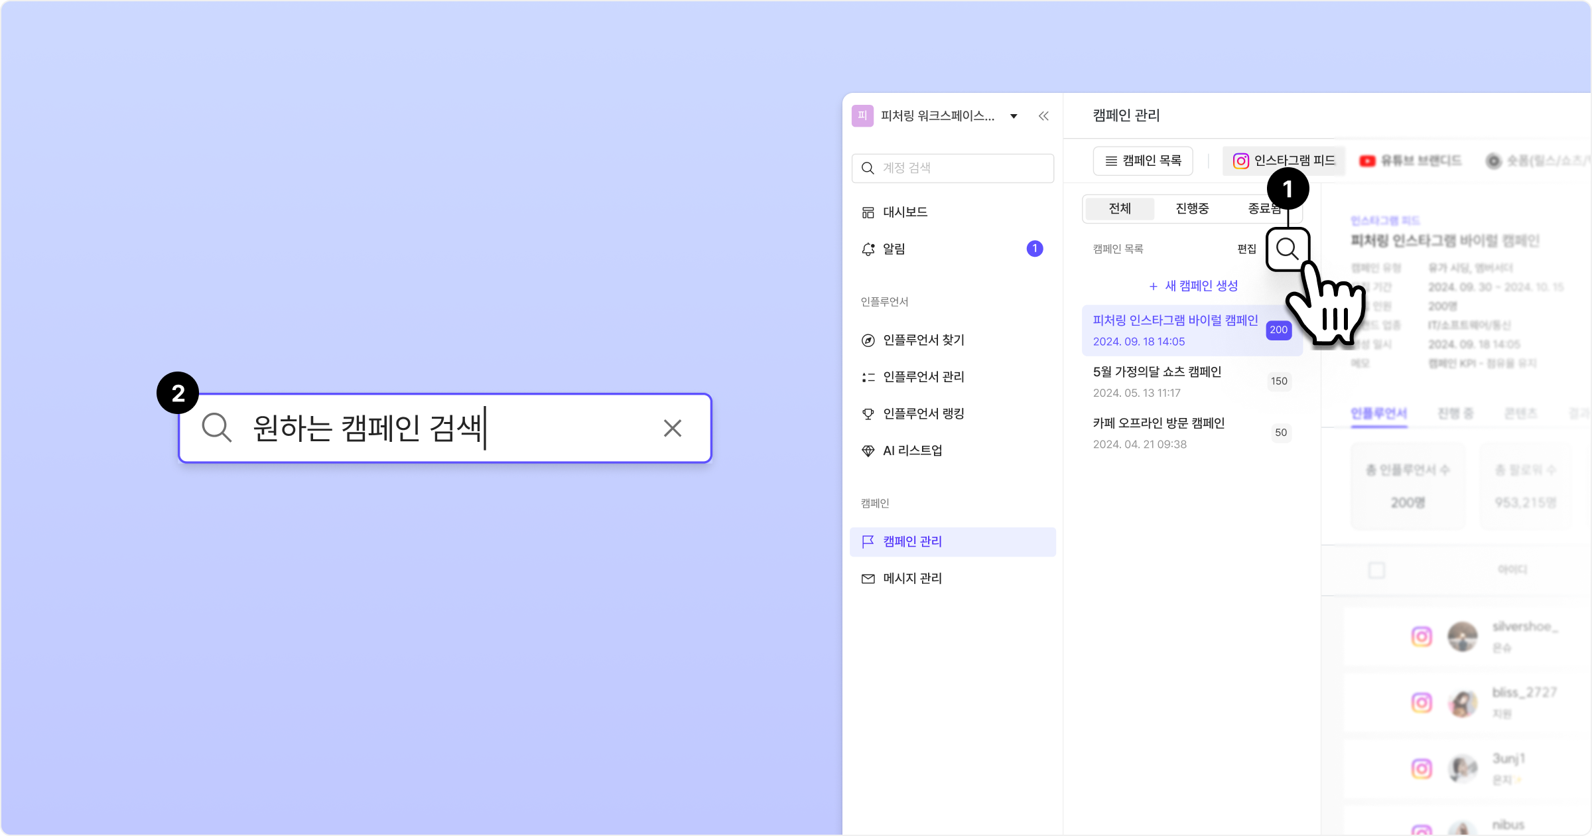This screenshot has width=1592, height=836.
Task: Open 인플루언서 찾기 with the compass icon
Action: (x=923, y=340)
